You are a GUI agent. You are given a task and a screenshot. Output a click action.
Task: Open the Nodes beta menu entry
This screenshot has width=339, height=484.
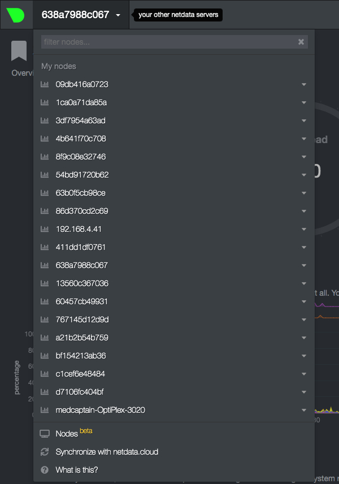pyautogui.click(x=74, y=433)
